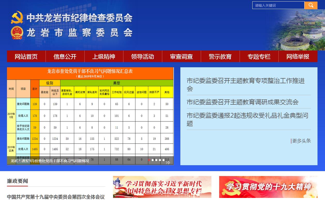Open headline 市纪委监委召开主题教育专项整治工作推进会

[x=246, y=85]
